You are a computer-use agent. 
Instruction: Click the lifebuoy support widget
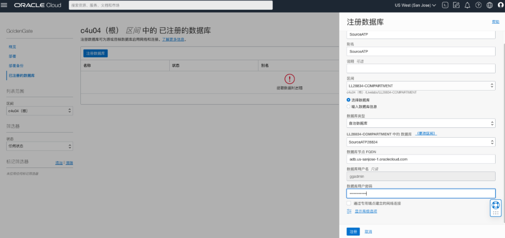[x=496, y=205]
